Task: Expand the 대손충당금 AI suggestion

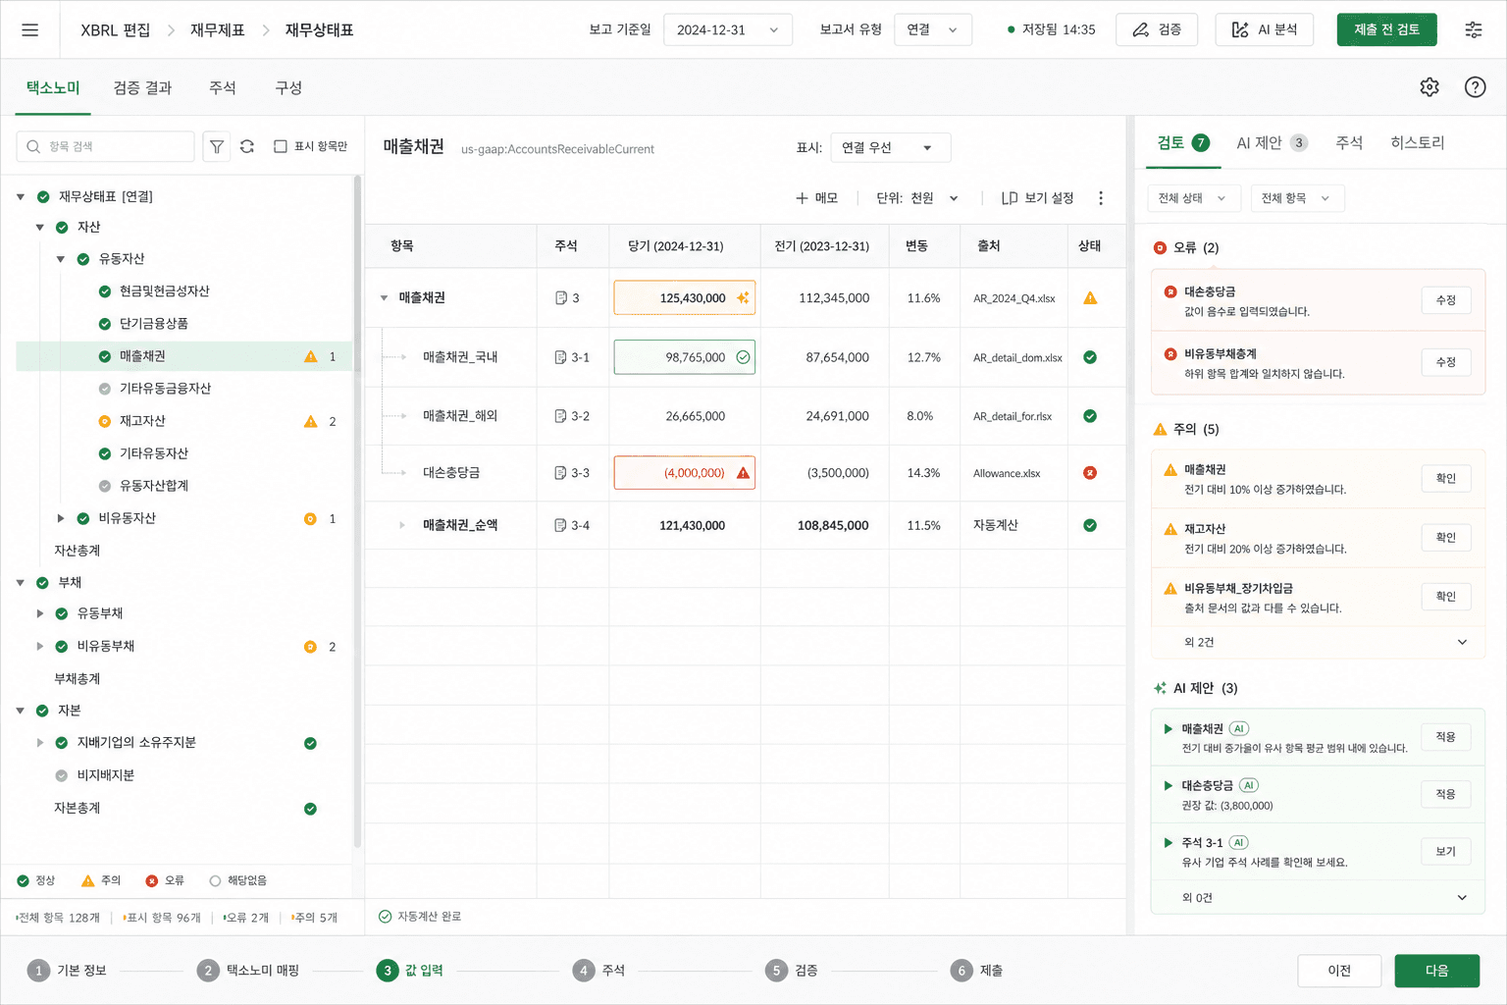Action: point(1168,785)
